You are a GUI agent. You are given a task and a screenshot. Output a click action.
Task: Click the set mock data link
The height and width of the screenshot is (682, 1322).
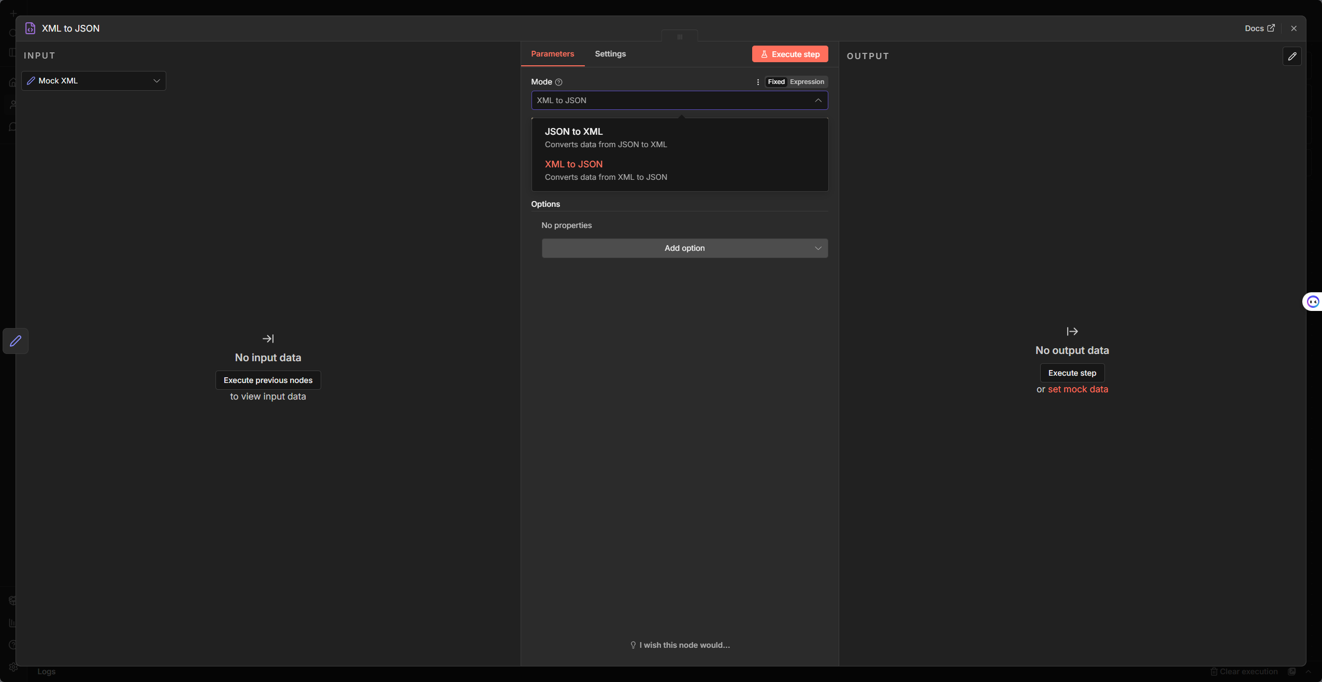[x=1078, y=389]
